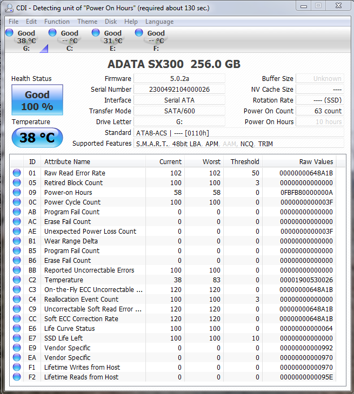Click status orb for SSD Life Left
Screen dimensions: 354x394
click(17, 338)
